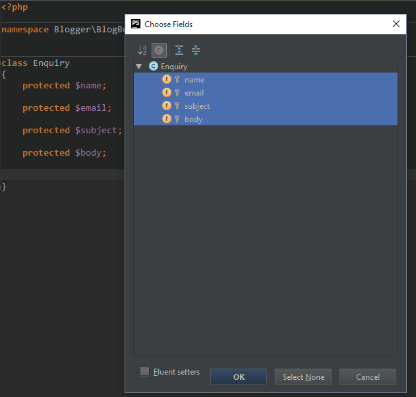Select the body field in list
Viewport: 416px width, 397px height.
pyautogui.click(x=194, y=119)
